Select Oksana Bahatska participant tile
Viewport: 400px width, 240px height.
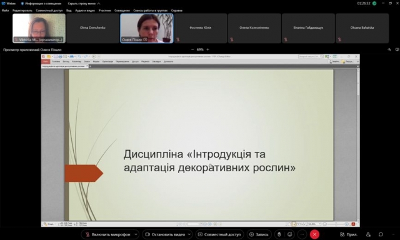point(362,28)
